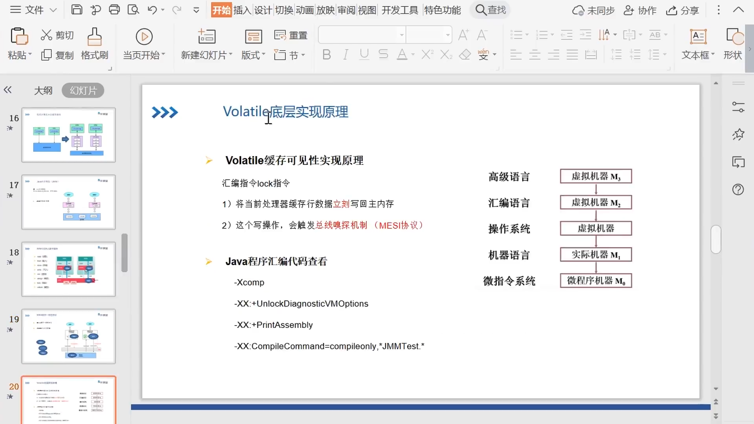
Task: Open the help question mark icon
Action: (738, 190)
